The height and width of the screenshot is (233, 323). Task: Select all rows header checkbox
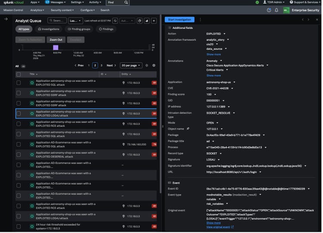click(x=19, y=74)
